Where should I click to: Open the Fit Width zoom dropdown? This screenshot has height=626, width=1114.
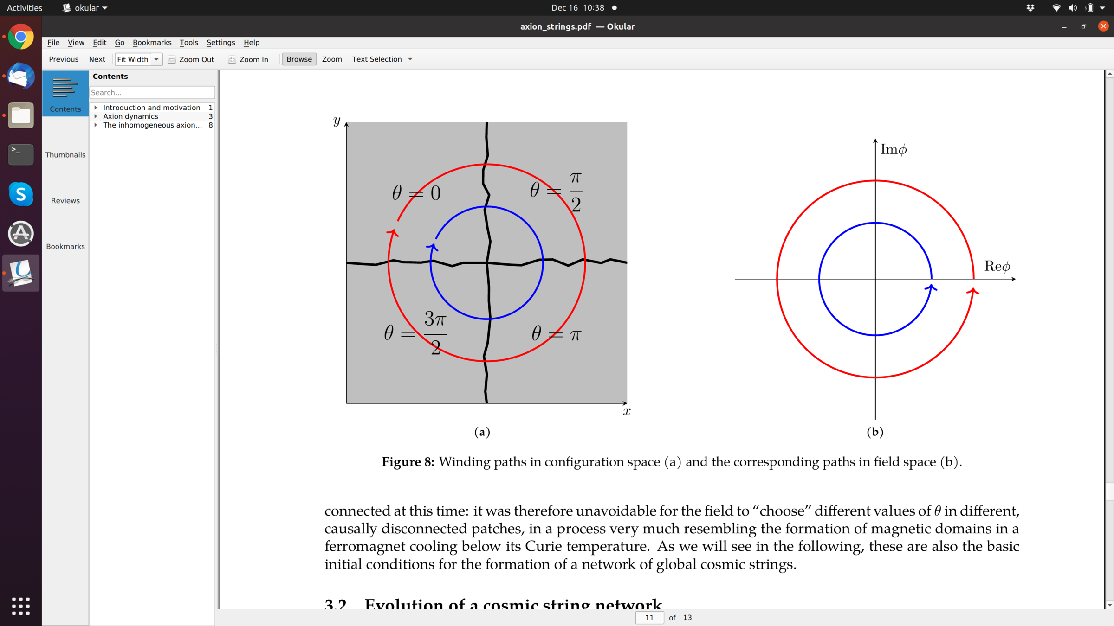coord(156,59)
